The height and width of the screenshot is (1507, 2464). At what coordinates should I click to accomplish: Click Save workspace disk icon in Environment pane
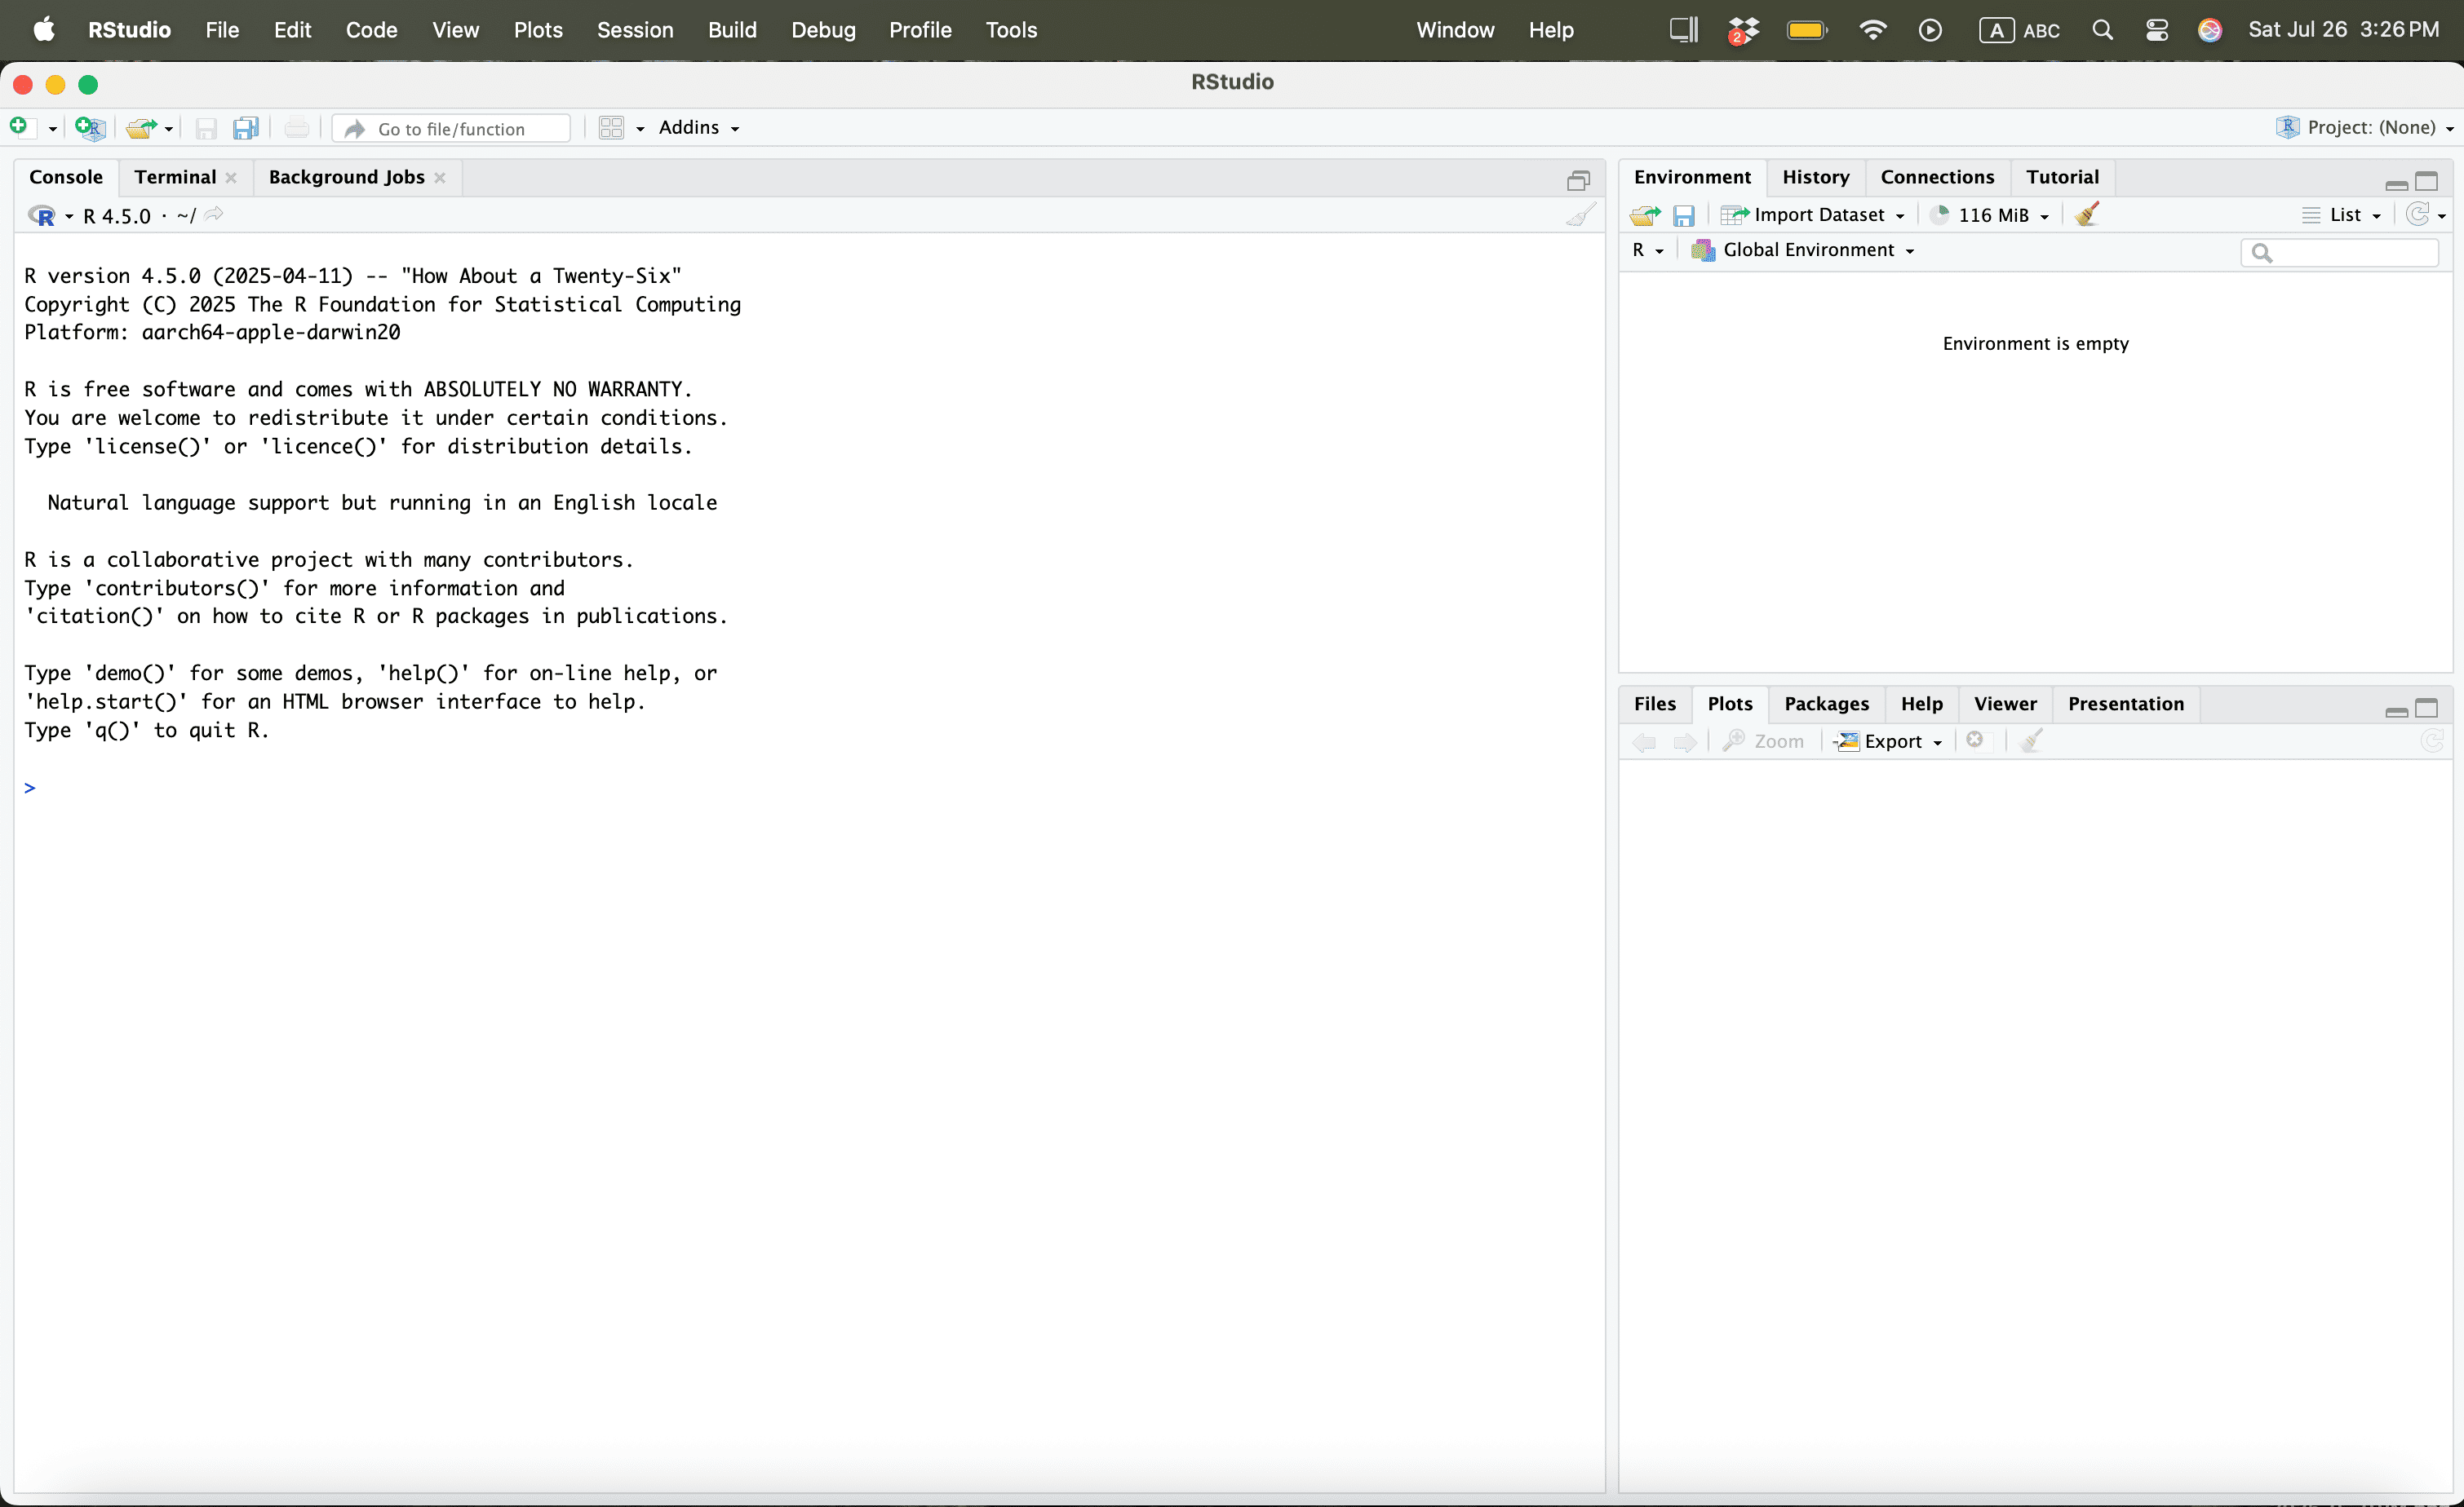pos(1684,214)
